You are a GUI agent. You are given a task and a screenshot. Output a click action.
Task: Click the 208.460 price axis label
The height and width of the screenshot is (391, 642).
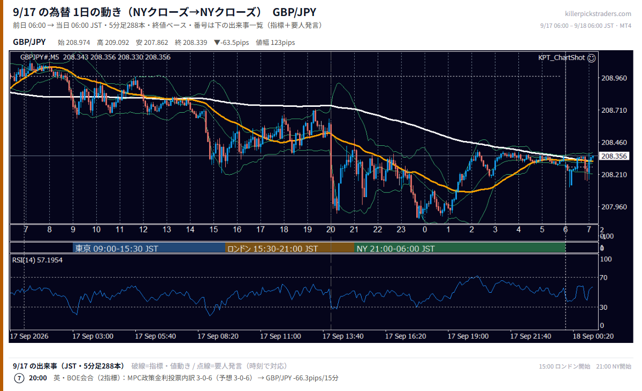614,143
